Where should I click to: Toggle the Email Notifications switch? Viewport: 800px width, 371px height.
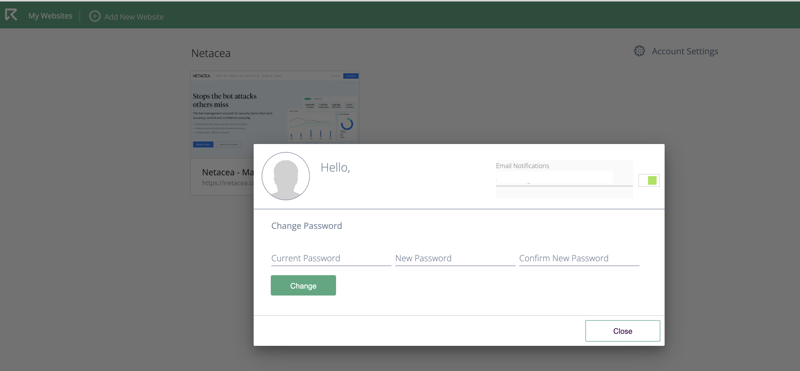coord(649,180)
